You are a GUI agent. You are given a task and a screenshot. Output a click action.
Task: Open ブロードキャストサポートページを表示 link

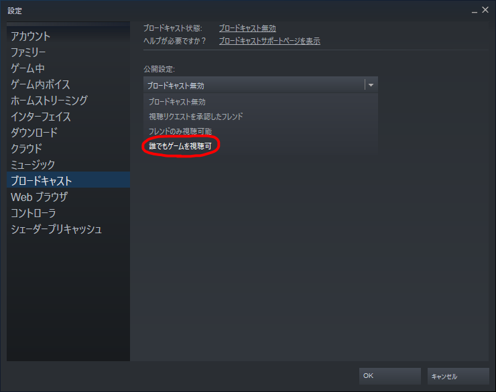pos(269,41)
